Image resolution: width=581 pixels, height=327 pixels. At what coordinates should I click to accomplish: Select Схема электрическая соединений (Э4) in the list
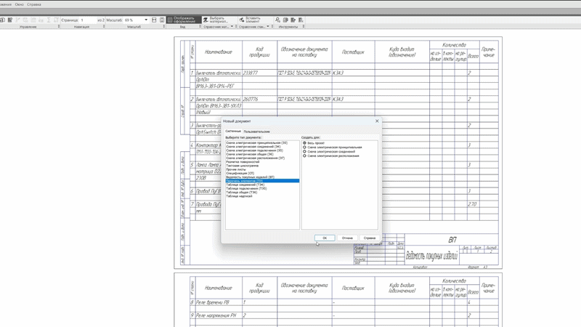tap(253, 147)
